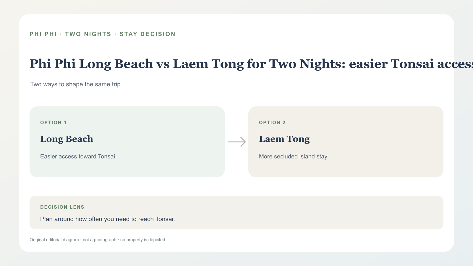Click the OPTION 1 label
The width and height of the screenshot is (473, 266).
coord(53,123)
